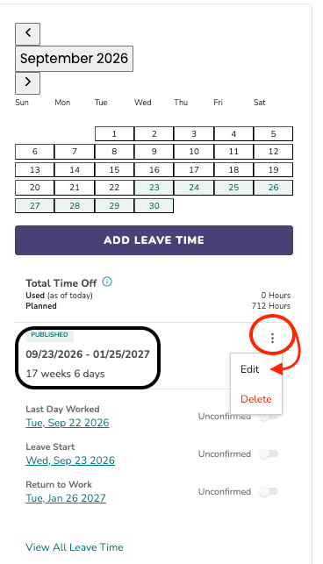This screenshot has width=323, height=564.
Task: Toggle Last Day Worked confirmation switch
Action: 269,417
